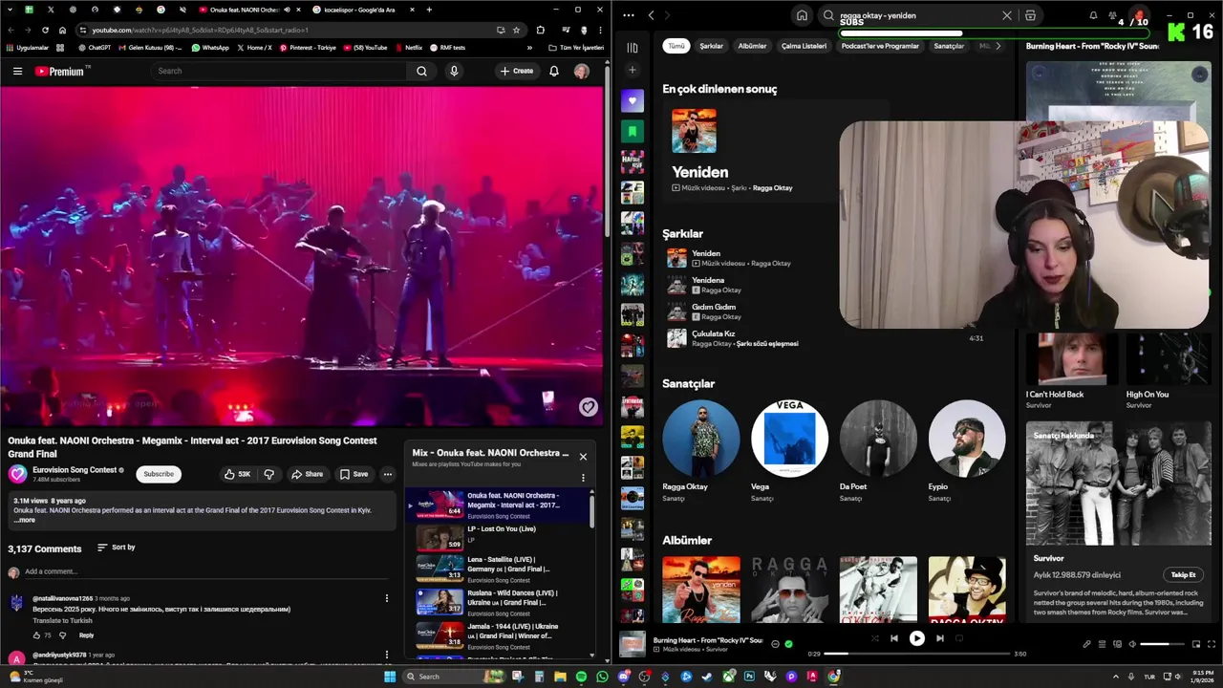Switch to kocaelispor Google search tab
The image size is (1223, 688).
pos(358,10)
